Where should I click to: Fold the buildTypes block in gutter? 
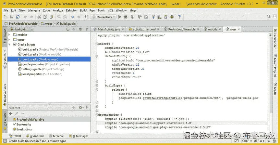[x=97, y=86]
